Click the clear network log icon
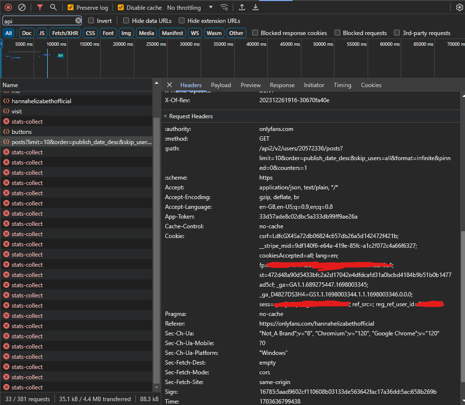 22,8
